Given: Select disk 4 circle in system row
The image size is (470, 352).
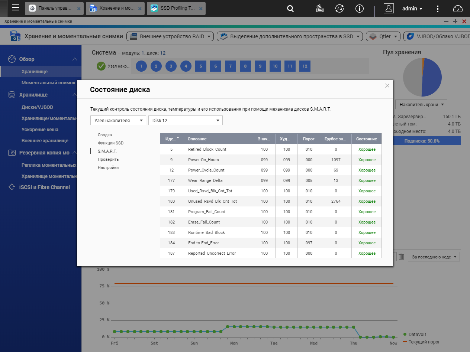Looking at the screenshot, I should point(186,66).
